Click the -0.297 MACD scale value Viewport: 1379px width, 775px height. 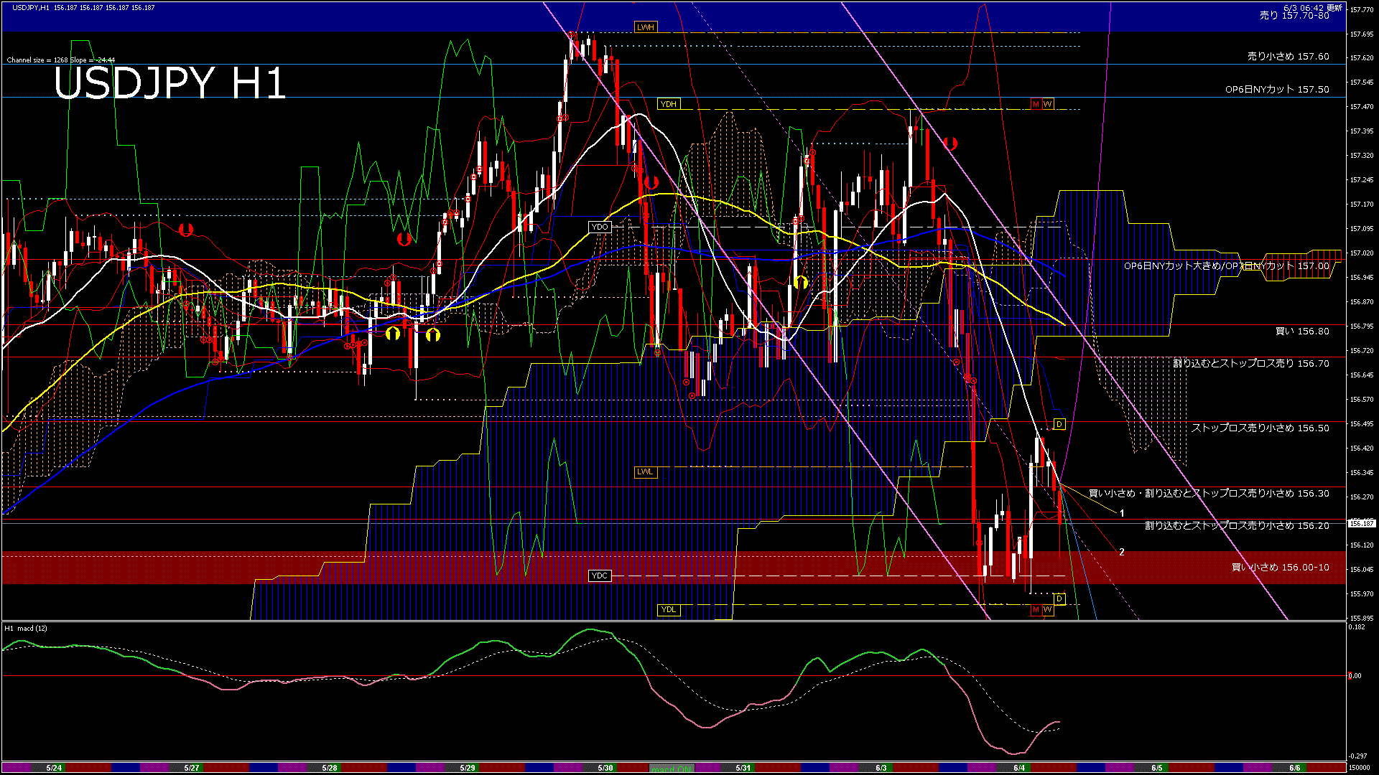1358,756
